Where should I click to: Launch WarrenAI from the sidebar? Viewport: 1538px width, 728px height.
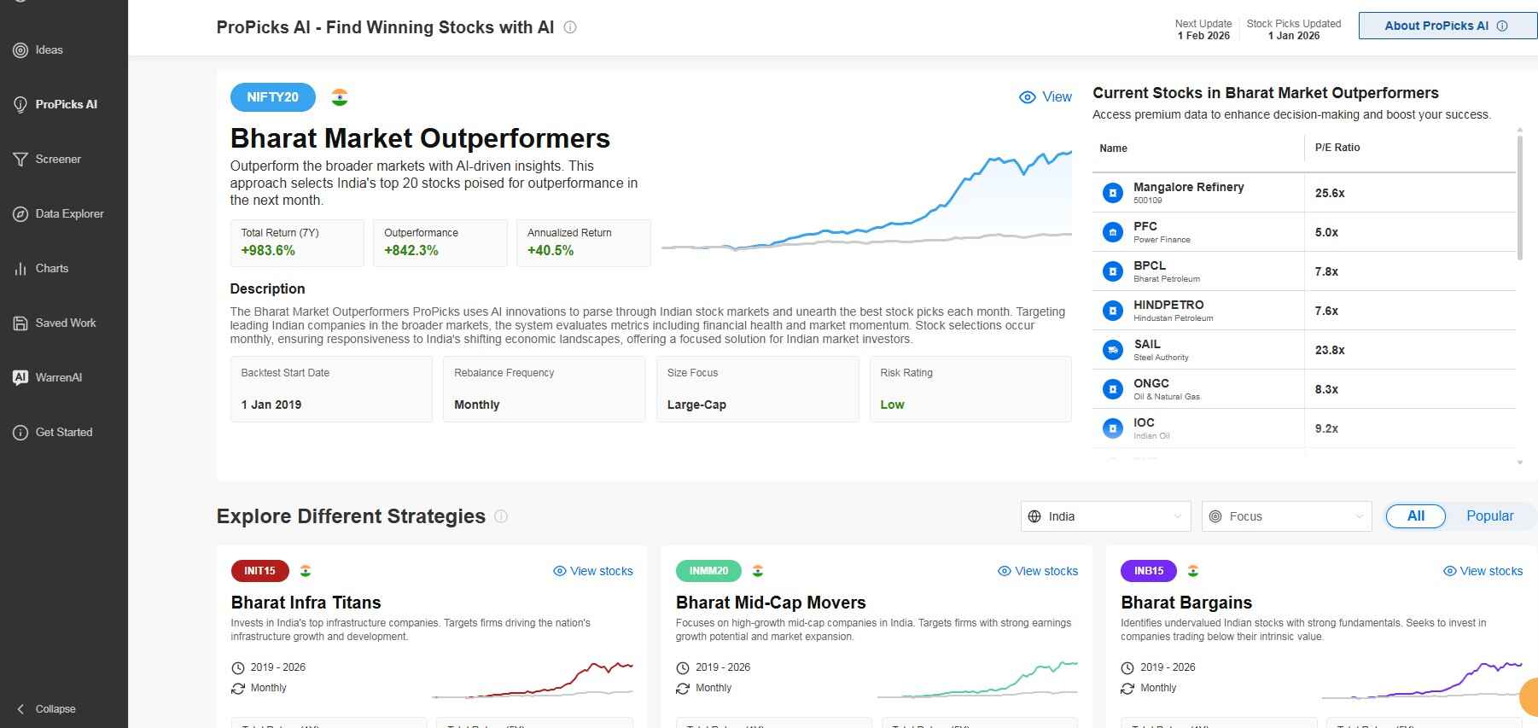(x=58, y=377)
